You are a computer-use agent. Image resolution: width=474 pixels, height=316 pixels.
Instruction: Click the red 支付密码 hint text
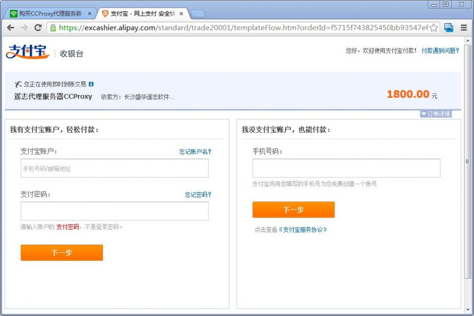(x=67, y=227)
